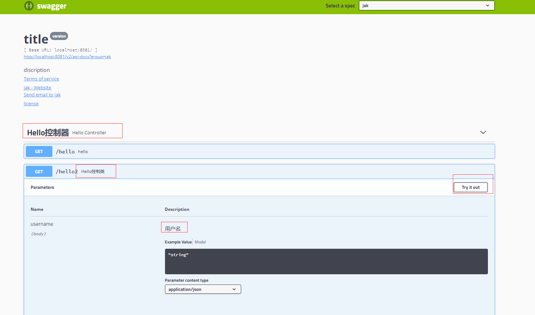Visit the jak - Website link

pos(38,88)
